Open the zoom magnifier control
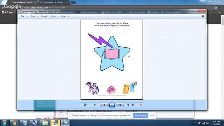Image resolution: width=224 pixels, height=126 pixels. pos(86,105)
